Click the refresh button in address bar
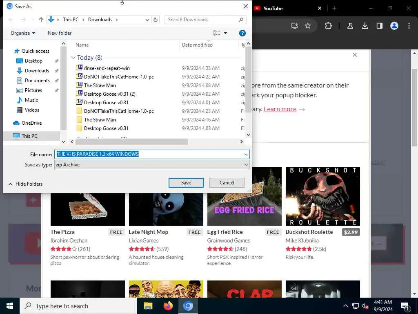 (x=156, y=20)
